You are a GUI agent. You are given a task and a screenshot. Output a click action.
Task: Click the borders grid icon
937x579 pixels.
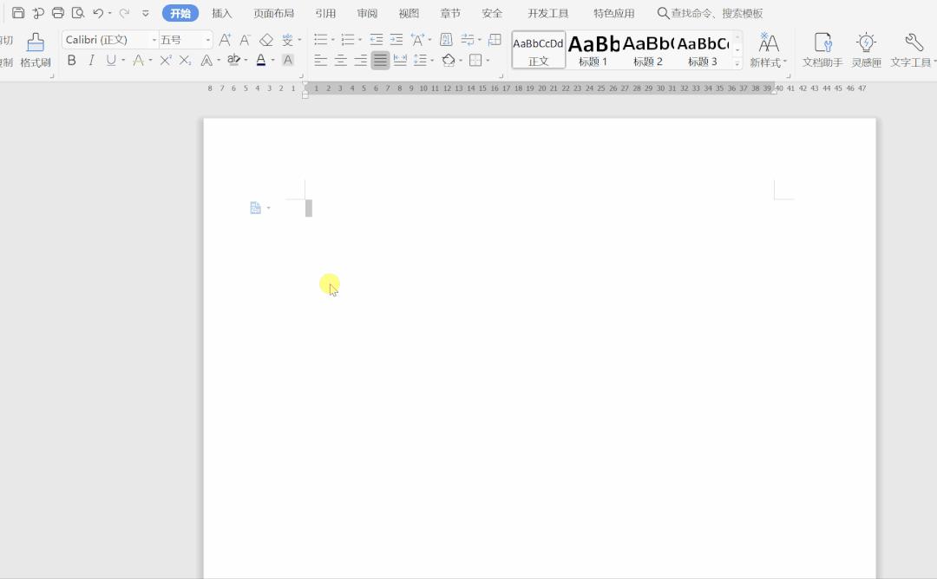pyautogui.click(x=475, y=61)
